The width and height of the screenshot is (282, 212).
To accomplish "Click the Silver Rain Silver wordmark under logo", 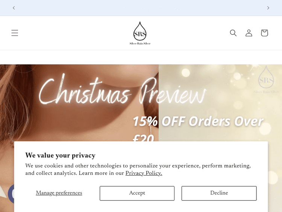I will click(140, 43).
